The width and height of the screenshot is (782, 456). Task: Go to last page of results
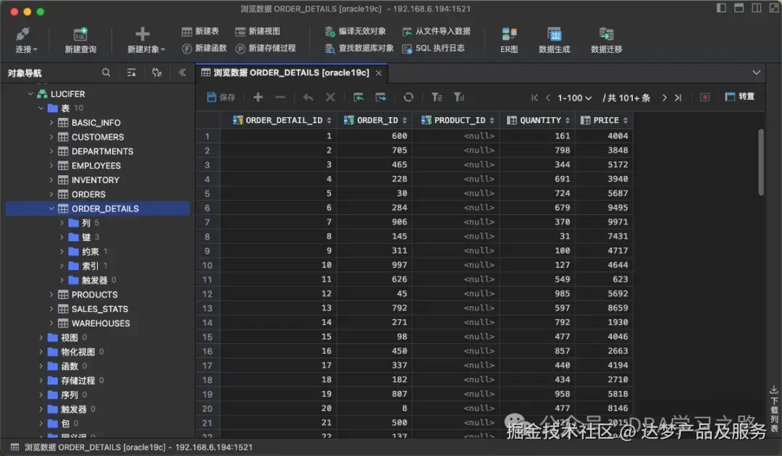(678, 98)
